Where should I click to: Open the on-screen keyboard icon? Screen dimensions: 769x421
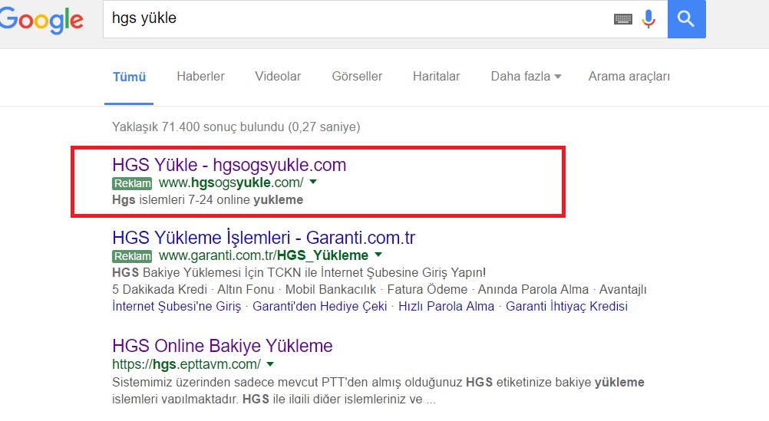click(623, 19)
